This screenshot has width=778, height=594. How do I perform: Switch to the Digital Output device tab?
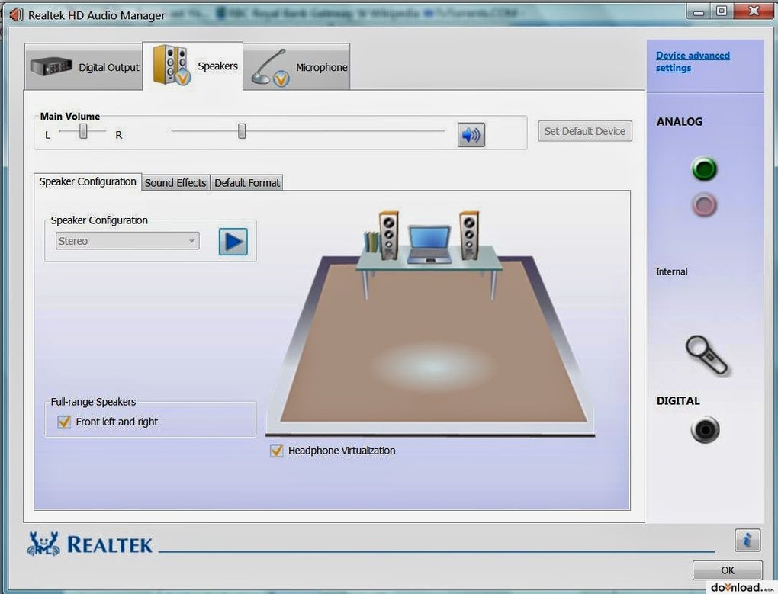tap(83, 67)
